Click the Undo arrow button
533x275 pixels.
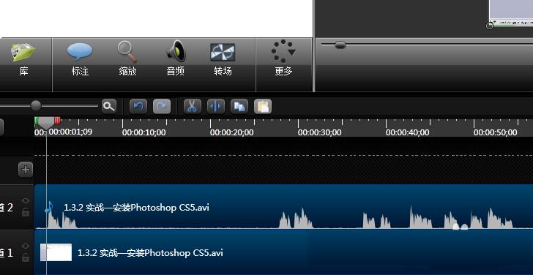(138, 106)
